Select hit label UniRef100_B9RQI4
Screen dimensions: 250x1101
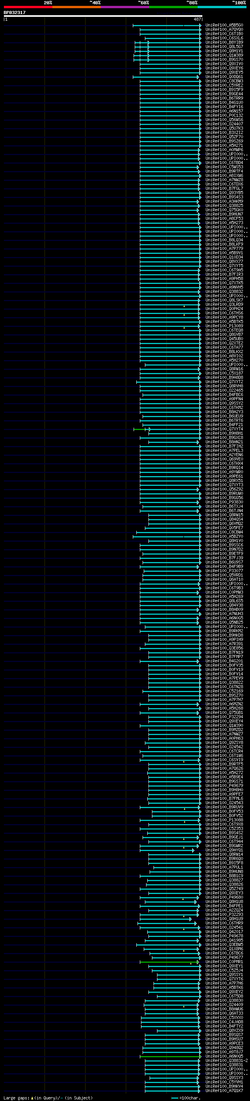click(224, 468)
